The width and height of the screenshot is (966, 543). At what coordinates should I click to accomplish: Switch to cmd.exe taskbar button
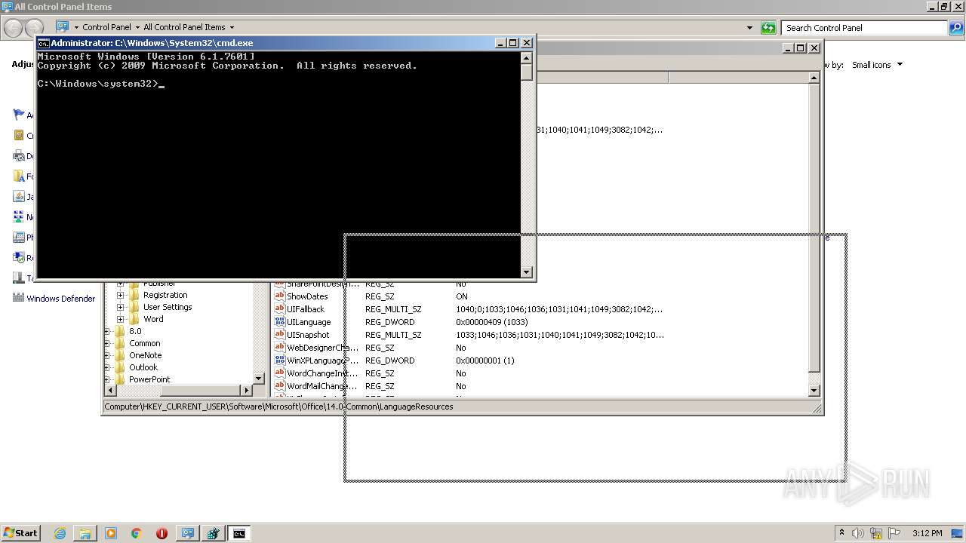tap(239, 533)
